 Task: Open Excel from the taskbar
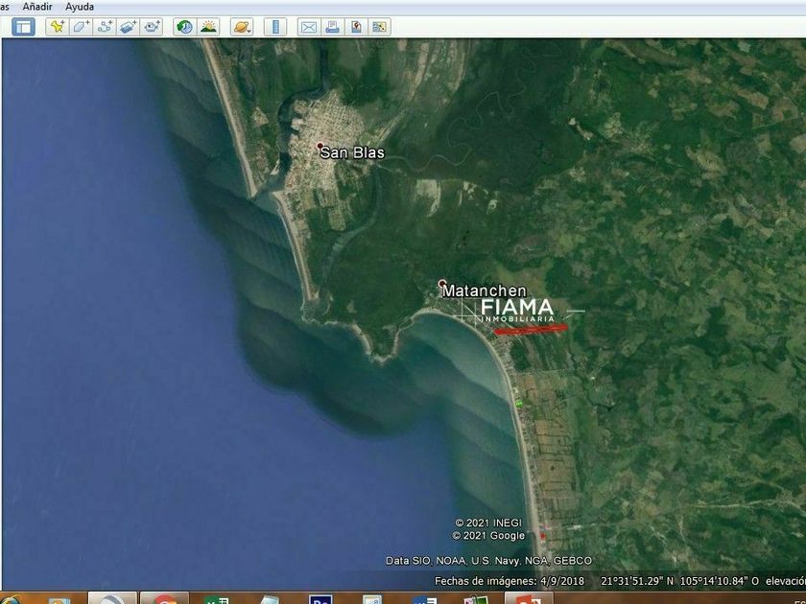click(217, 599)
